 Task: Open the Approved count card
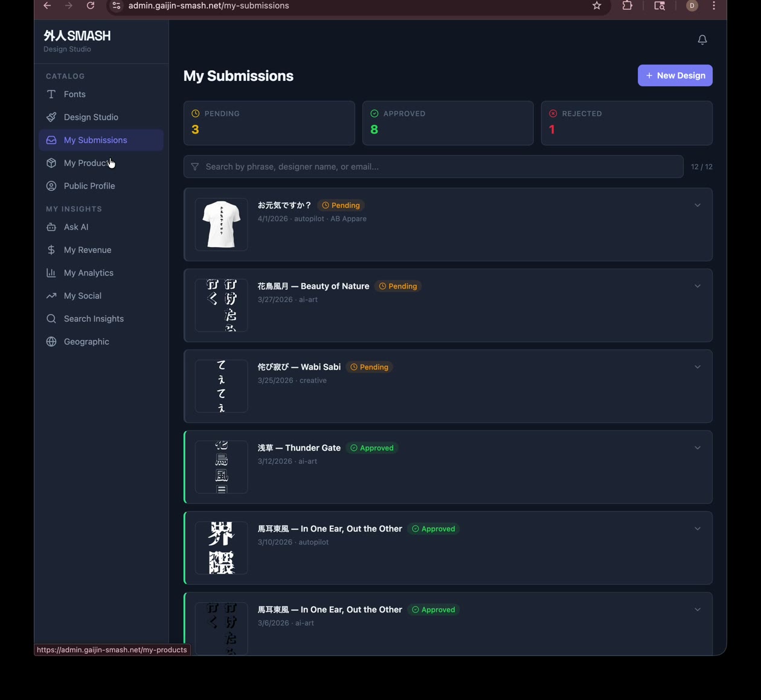click(x=448, y=123)
